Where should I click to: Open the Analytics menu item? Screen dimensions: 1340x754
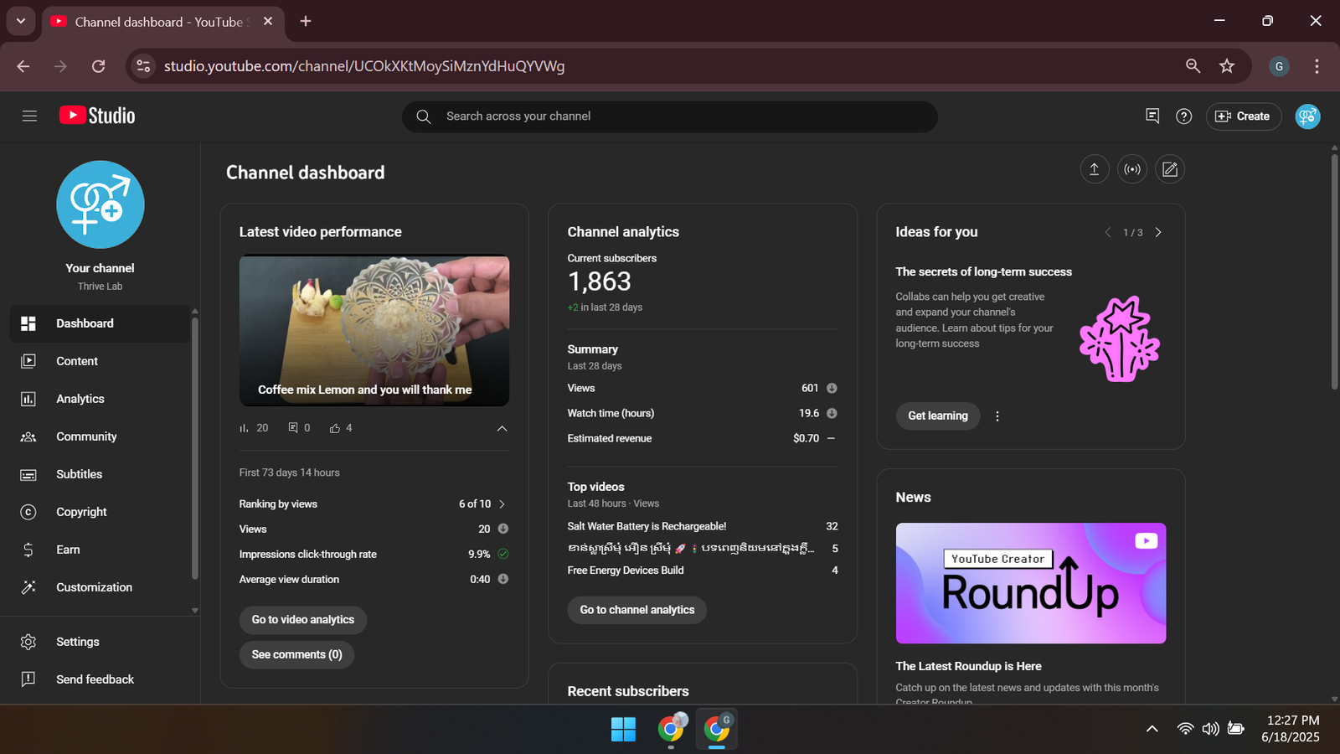(x=100, y=399)
